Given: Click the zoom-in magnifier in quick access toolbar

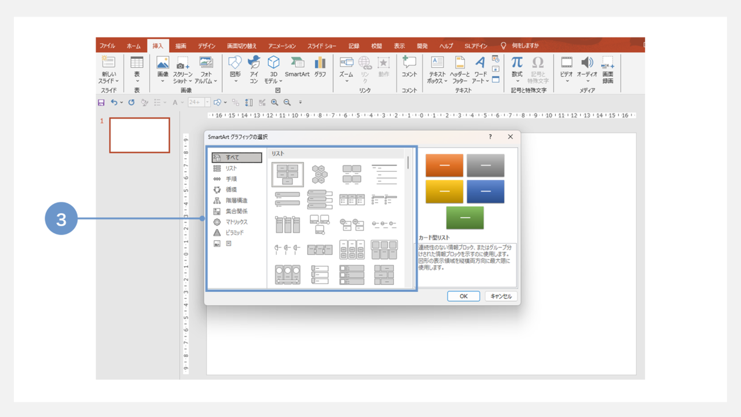Looking at the screenshot, I should (x=274, y=103).
